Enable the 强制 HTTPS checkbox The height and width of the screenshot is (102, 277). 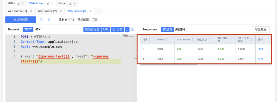(x=55, y=19)
